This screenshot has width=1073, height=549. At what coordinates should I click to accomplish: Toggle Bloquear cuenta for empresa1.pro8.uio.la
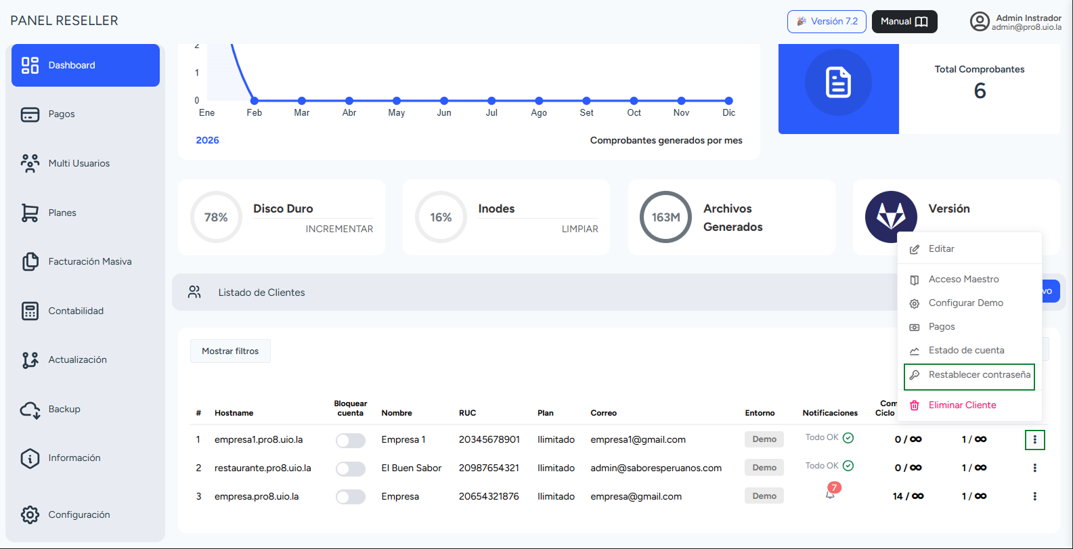350,441
